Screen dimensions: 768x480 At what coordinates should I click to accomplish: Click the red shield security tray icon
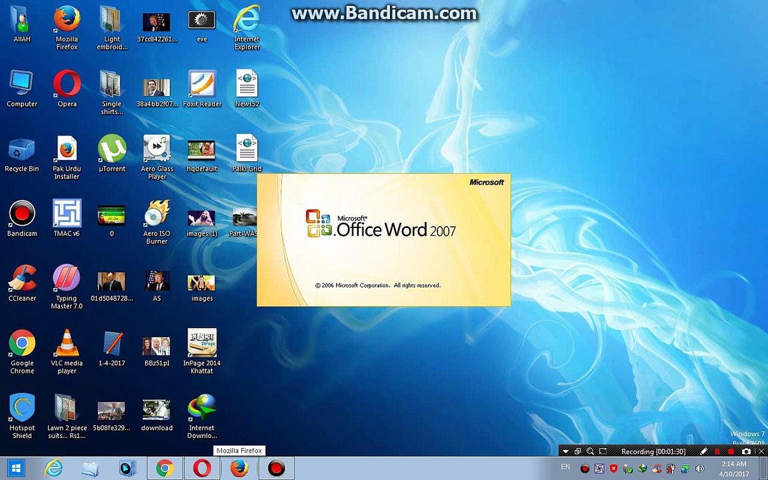pyautogui.click(x=614, y=469)
